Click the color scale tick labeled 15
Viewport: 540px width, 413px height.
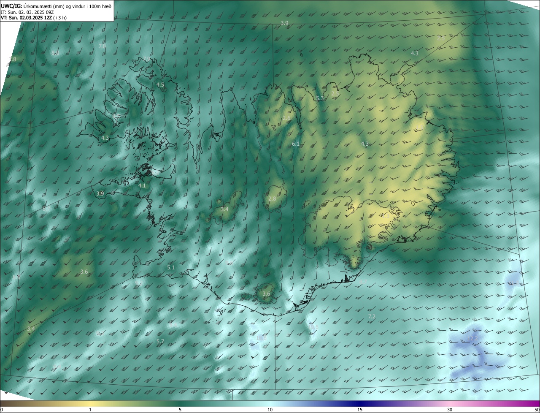[x=360, y=410]
